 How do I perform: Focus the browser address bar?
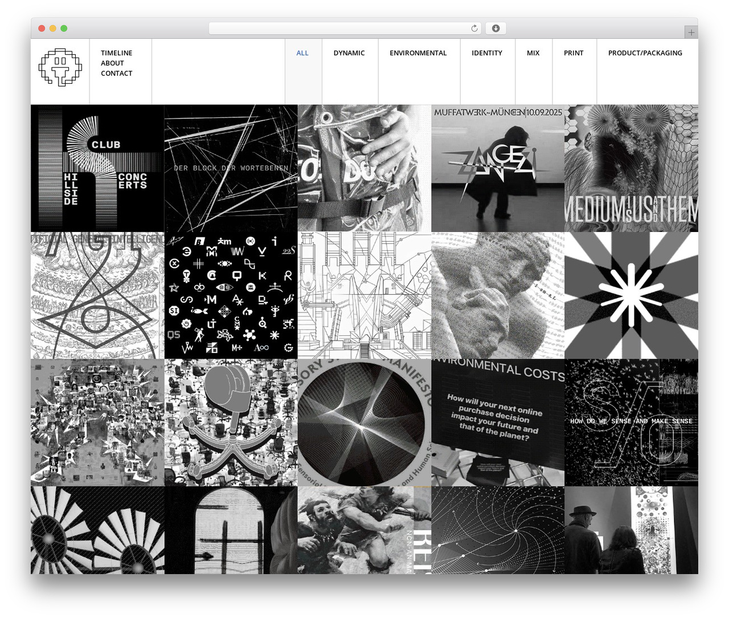point(345,29)
